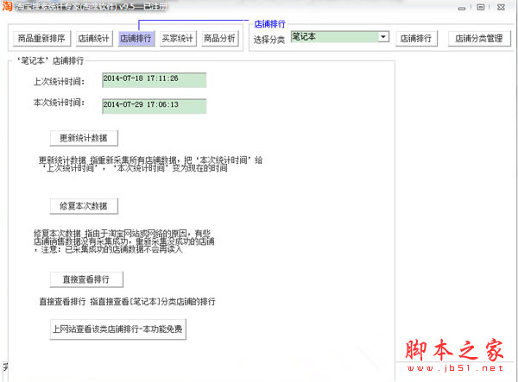Expand the 选择分类 dropdown arrow
This screenshot has width=518, height=382.
383,36
